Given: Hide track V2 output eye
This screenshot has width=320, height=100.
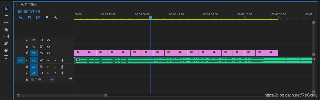Looking at the screenshot, I should click(x=48, y=47).
